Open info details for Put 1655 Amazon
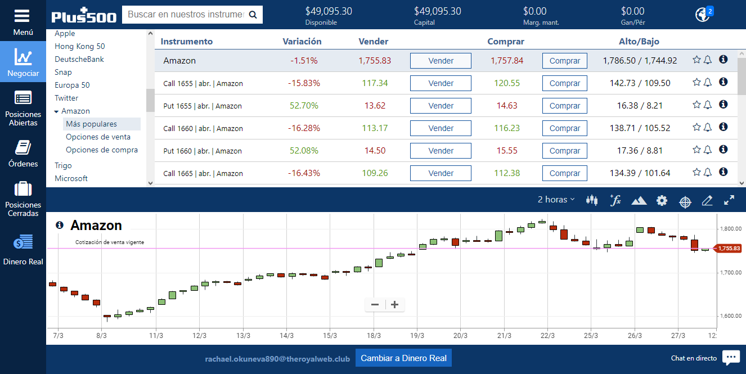746x374 pixels. [x=723, y=104]
